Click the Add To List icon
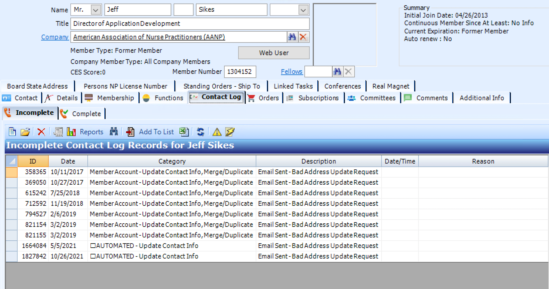 (x=130, y=132)
